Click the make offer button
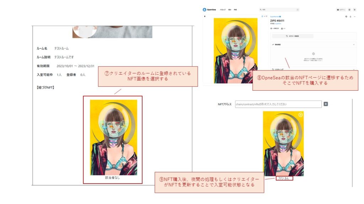This screenshot has height=204, width=364. click(x=293, y=36)
